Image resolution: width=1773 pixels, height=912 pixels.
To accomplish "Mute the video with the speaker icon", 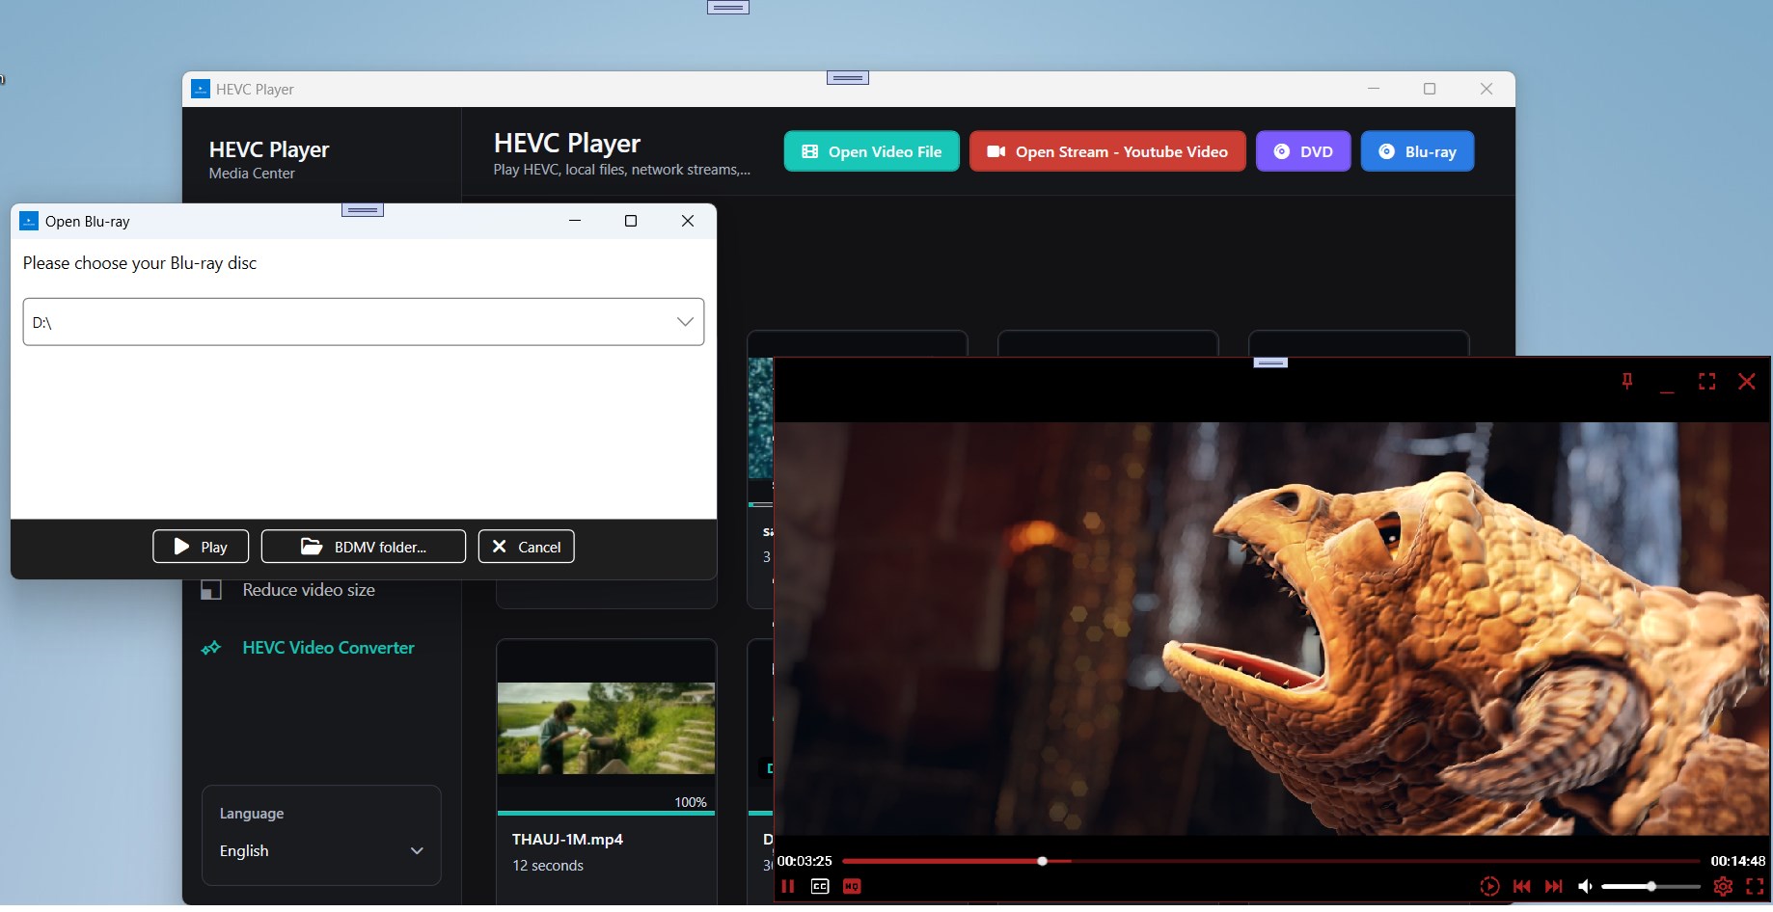I will (1585, 886).
